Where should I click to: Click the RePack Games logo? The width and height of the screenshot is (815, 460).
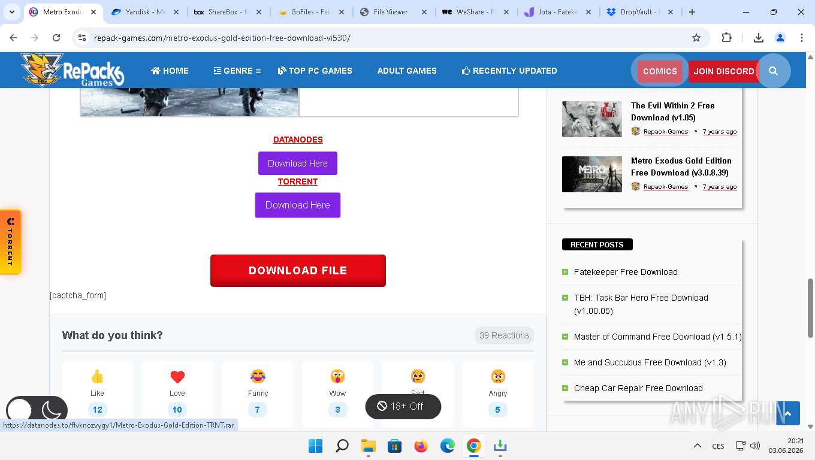pyautogui.click(x=73, y=70)
